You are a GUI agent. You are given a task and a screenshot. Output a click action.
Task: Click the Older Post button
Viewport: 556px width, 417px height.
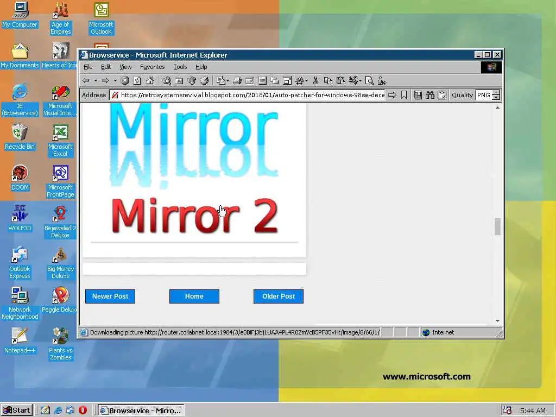point(279,296)
